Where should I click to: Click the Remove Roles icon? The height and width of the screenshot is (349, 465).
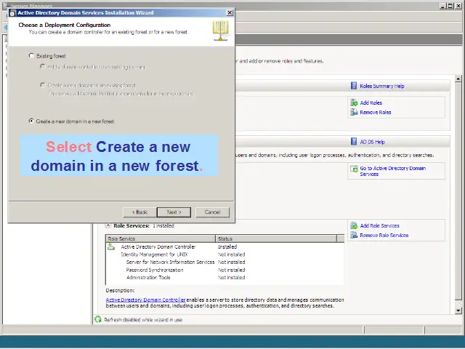[354, 112]
